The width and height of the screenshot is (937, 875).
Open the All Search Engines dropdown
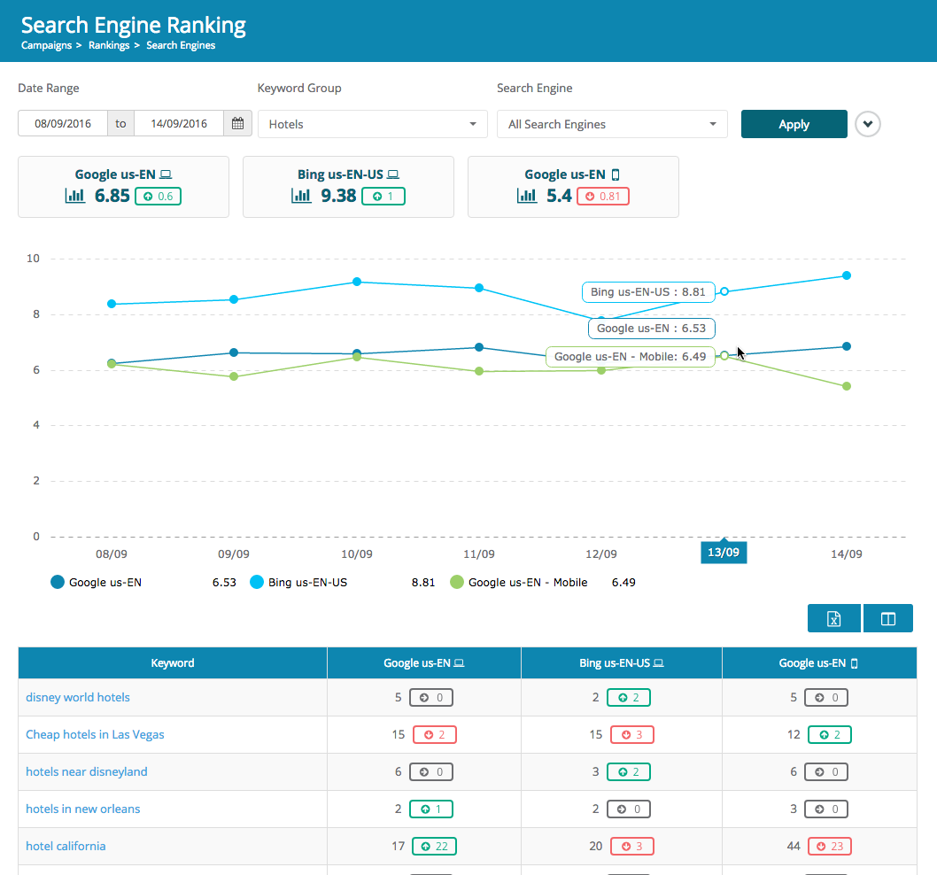pyautogui.click(x=612, y=124)
